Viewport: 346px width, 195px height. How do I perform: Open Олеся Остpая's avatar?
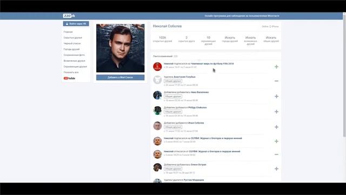click(157, 167)
